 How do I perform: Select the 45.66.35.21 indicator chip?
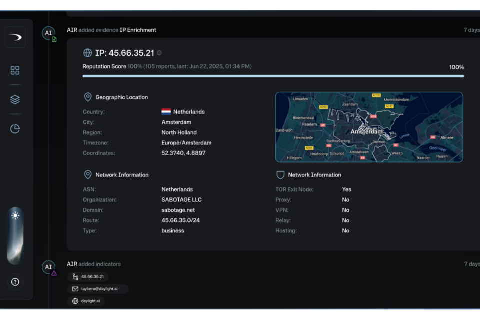pyautogui.click(x=88, y=277)
